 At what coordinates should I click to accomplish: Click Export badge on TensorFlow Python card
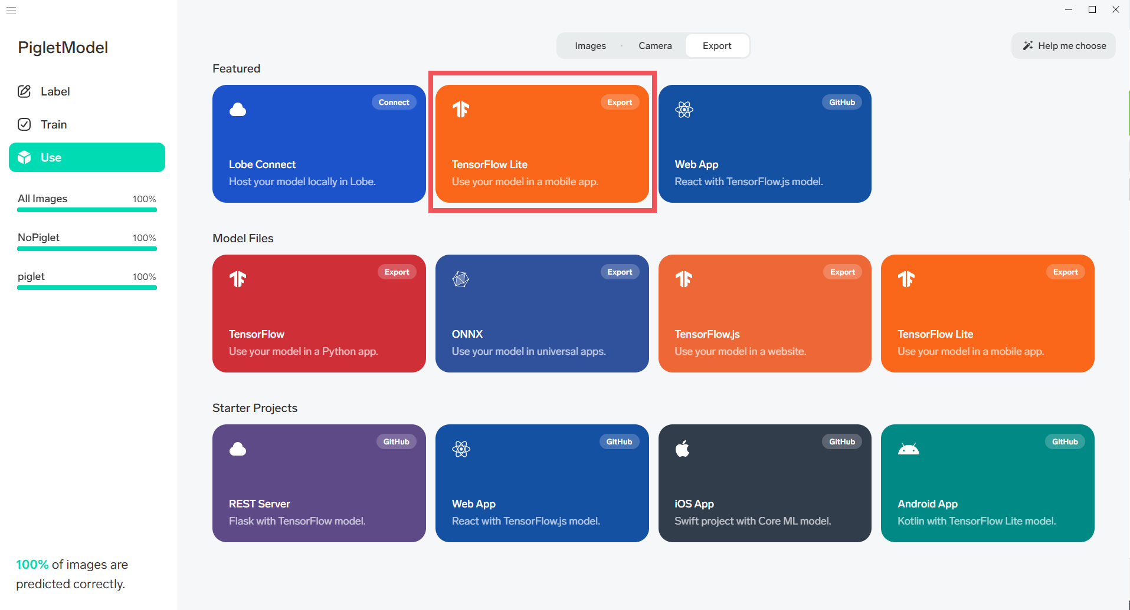[397, 272]
